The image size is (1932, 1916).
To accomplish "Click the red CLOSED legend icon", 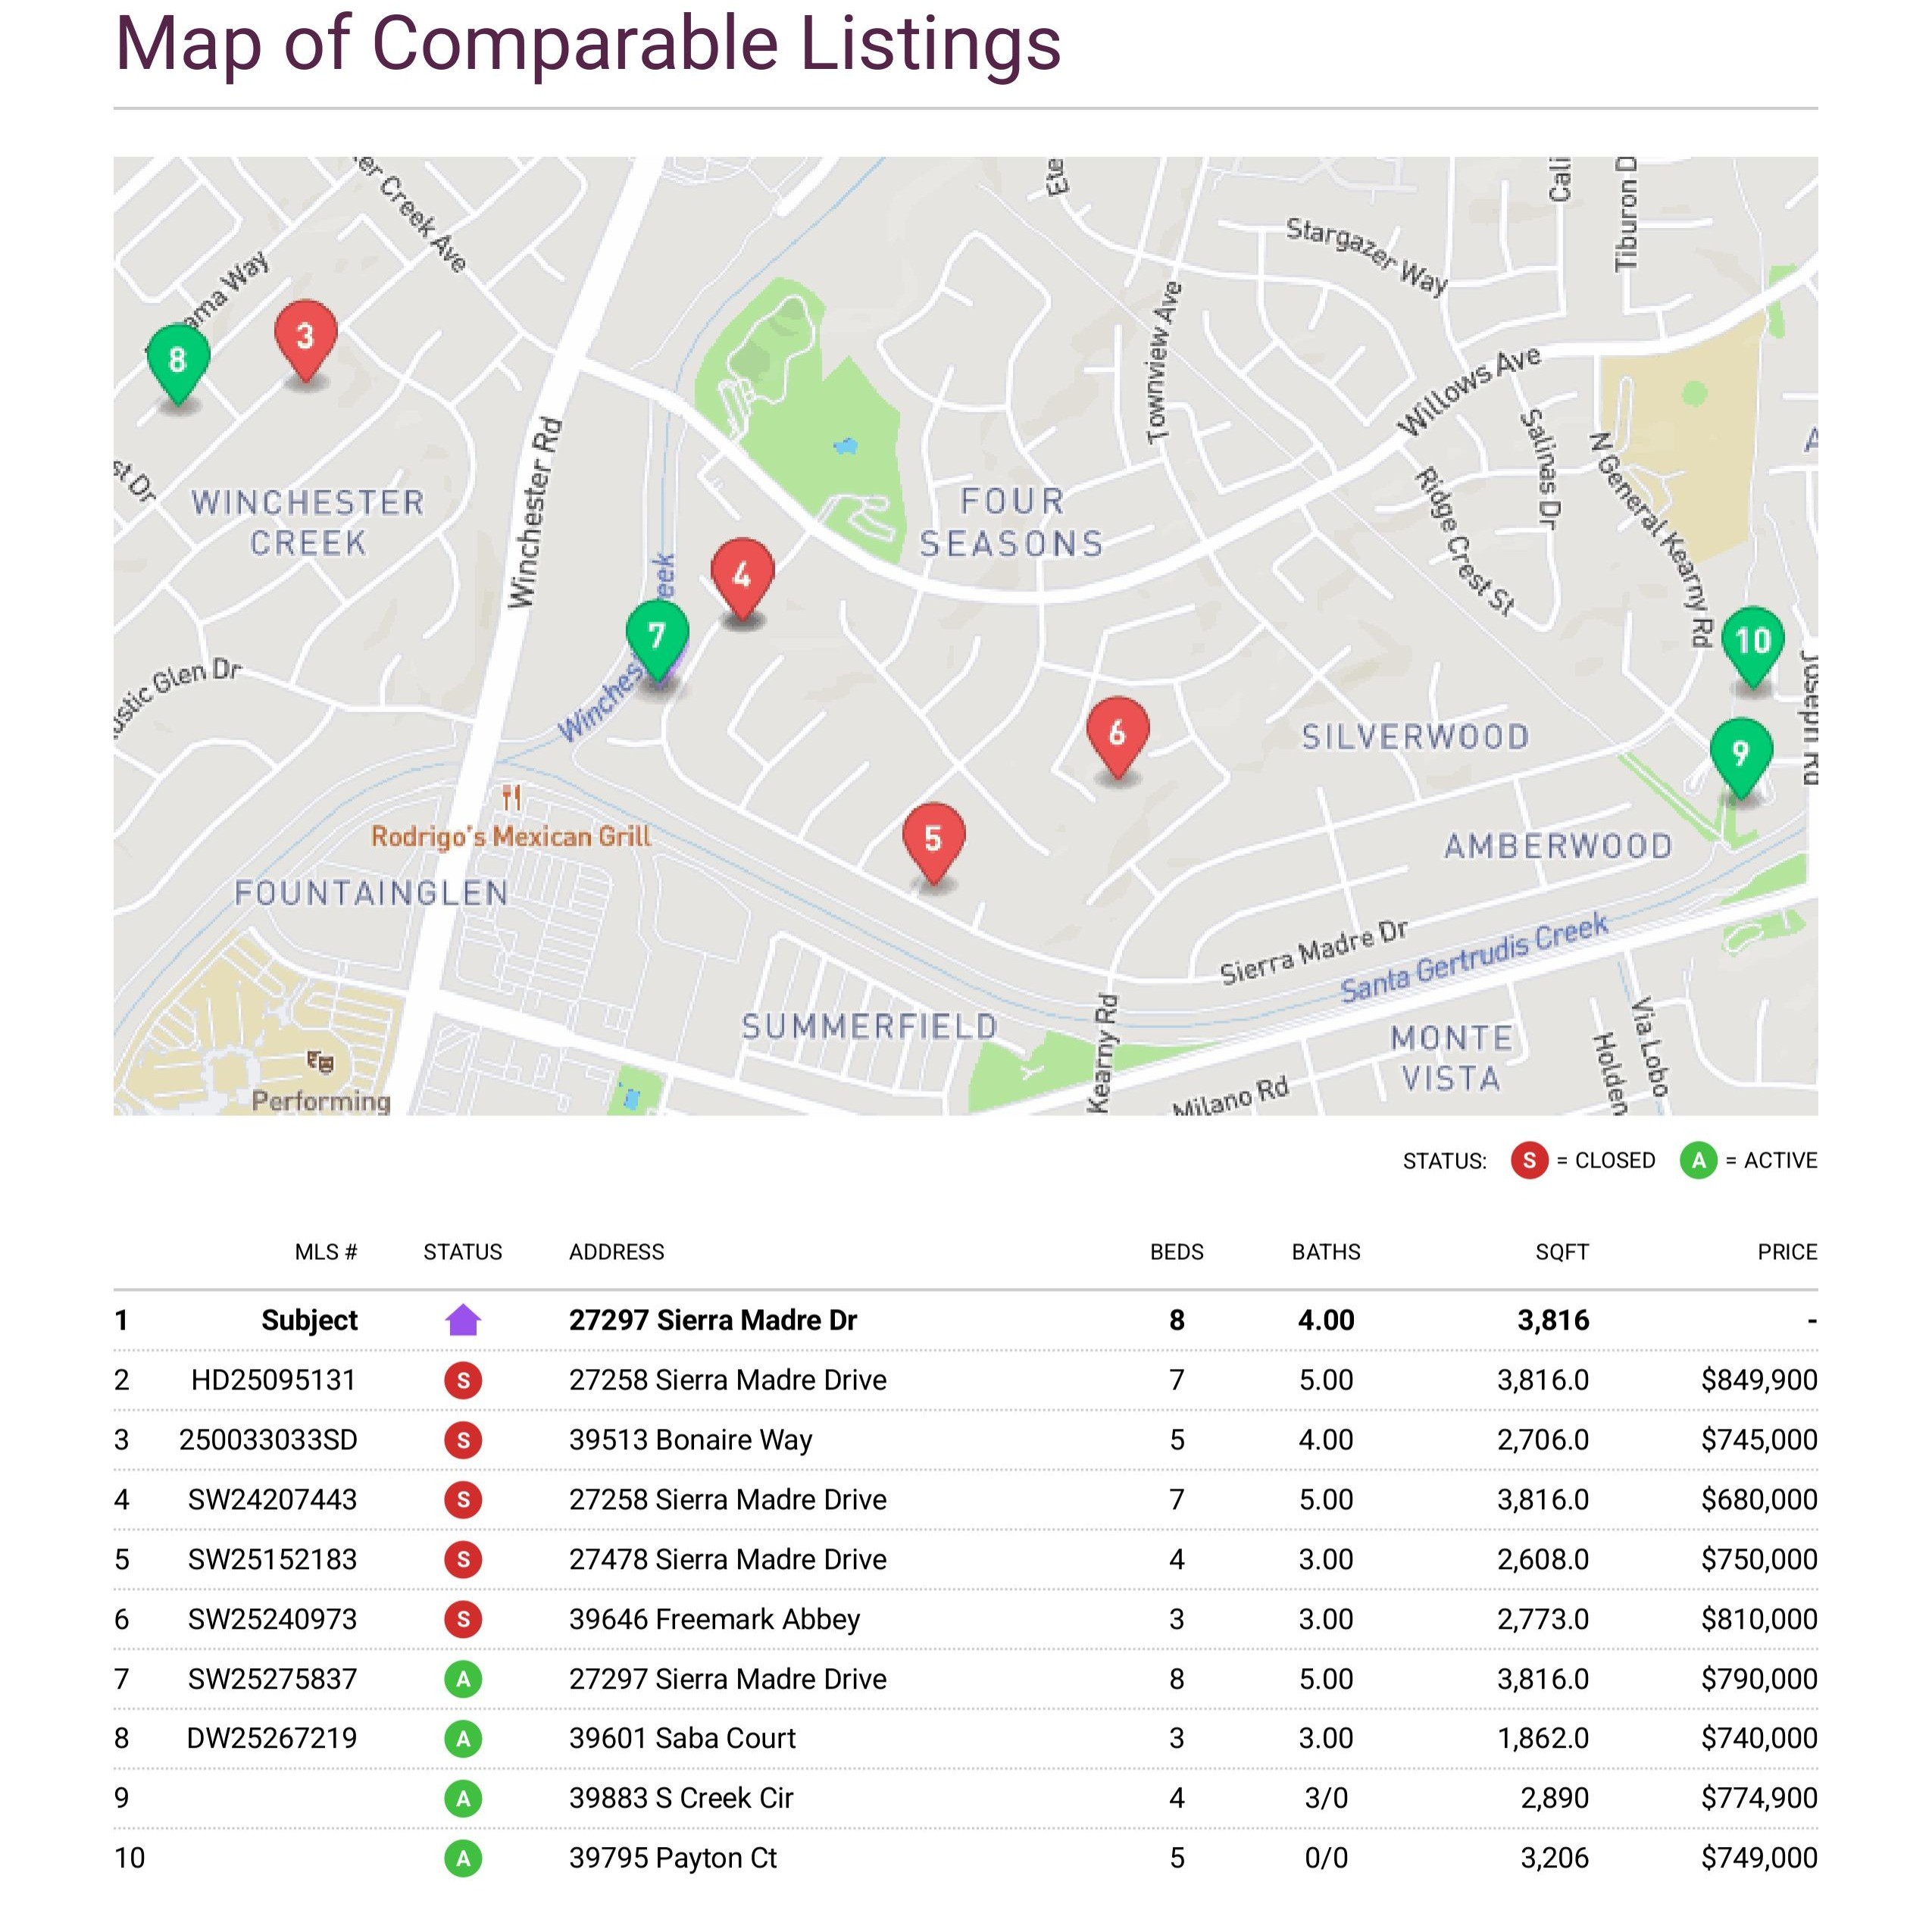I will (x=1529, y=1161).
